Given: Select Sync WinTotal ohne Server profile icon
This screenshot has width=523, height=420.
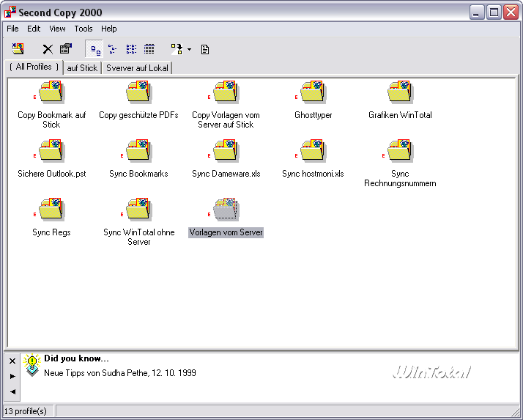Looking at the screenshot, I should pos(138,210).
